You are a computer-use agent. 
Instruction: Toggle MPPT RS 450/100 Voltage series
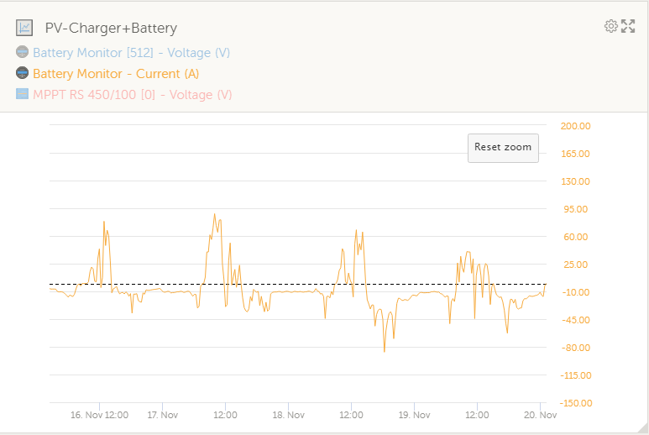click(133, 95)
